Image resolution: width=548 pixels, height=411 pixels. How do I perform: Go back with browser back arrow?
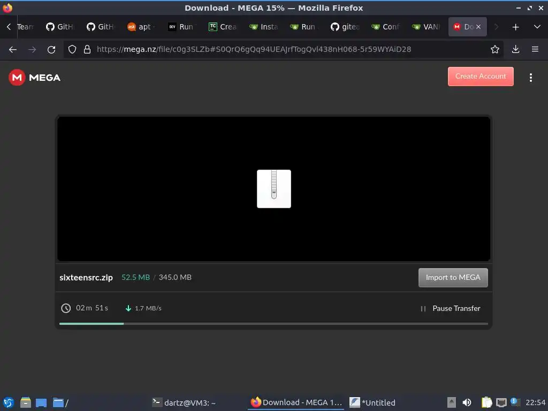click(x=13, y=49)
